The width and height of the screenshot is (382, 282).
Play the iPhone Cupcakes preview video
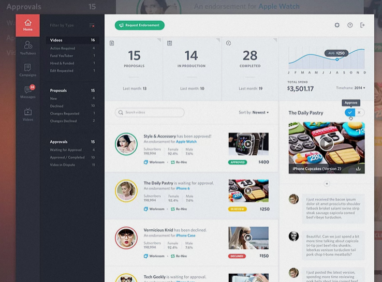[327, 143]
